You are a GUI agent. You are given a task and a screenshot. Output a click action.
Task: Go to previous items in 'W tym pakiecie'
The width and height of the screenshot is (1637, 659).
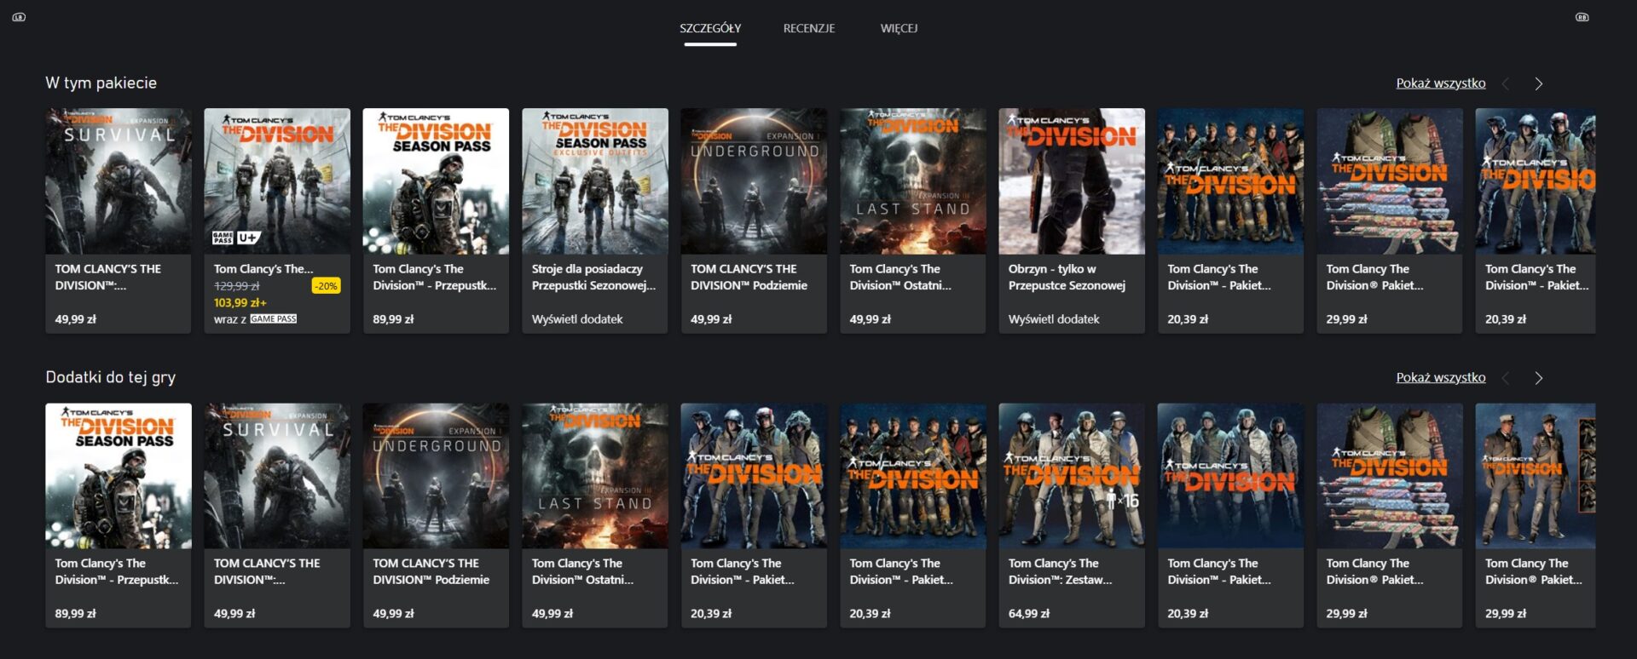coord(1506,83)
